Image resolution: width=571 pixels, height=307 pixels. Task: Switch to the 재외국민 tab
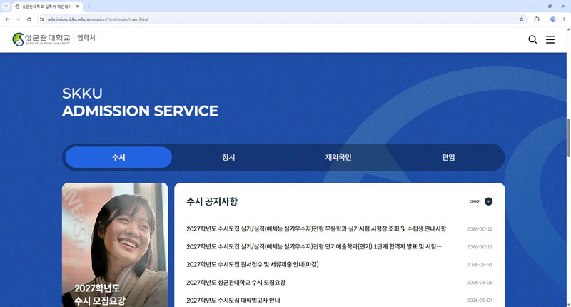[338, 157]
